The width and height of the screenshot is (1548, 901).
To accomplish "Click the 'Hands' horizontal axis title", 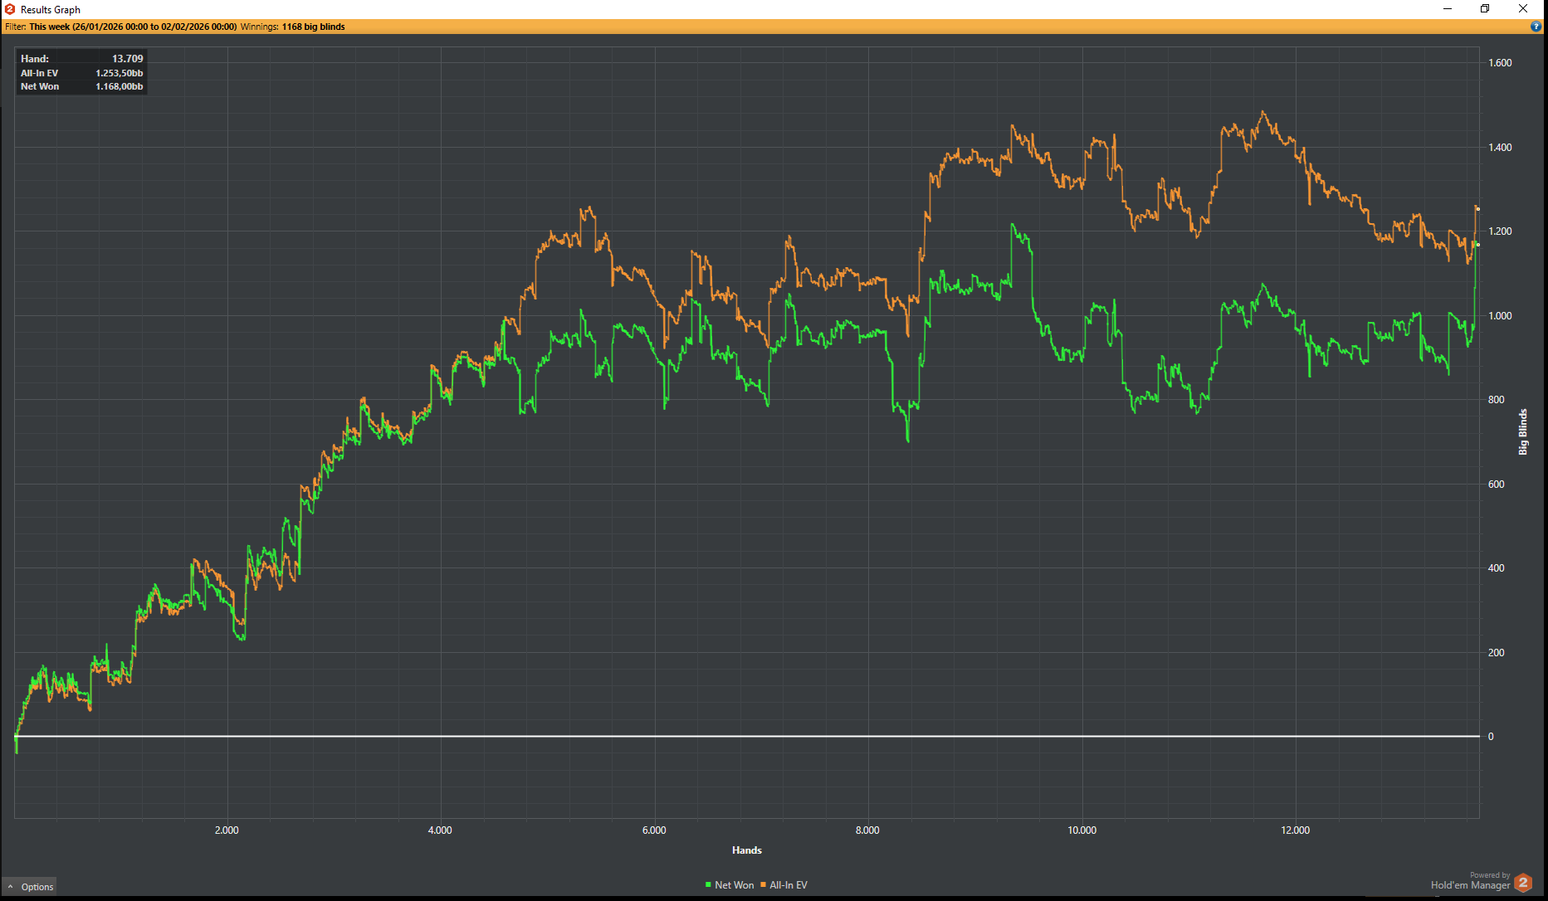I will (747, 850).
